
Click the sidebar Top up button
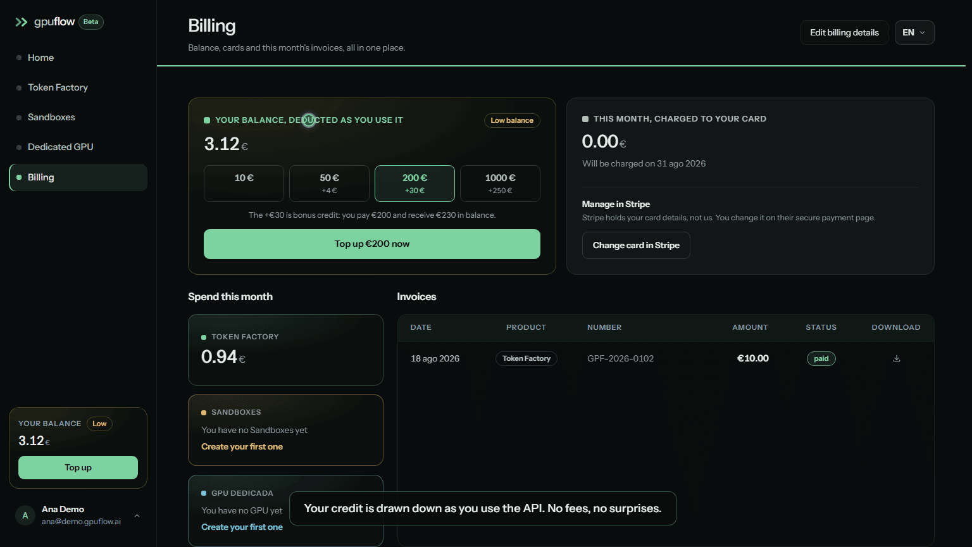pos(78,467)
